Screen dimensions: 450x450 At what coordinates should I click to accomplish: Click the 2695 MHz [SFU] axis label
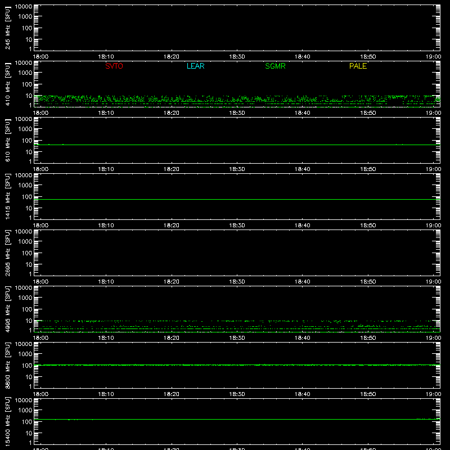[x=7, y=253]
